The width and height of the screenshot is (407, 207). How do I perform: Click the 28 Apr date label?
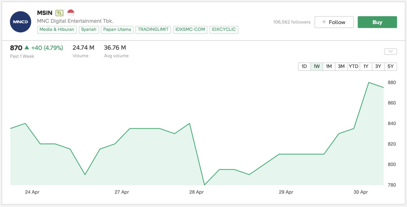pyautogui.click(x=197, y=192)
